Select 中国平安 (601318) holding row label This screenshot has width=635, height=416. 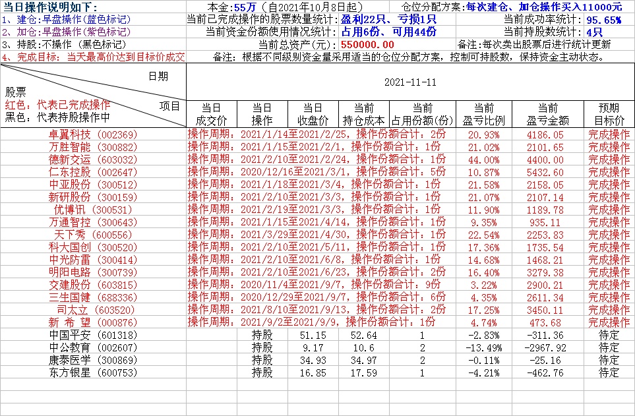(x=93, y=336)
